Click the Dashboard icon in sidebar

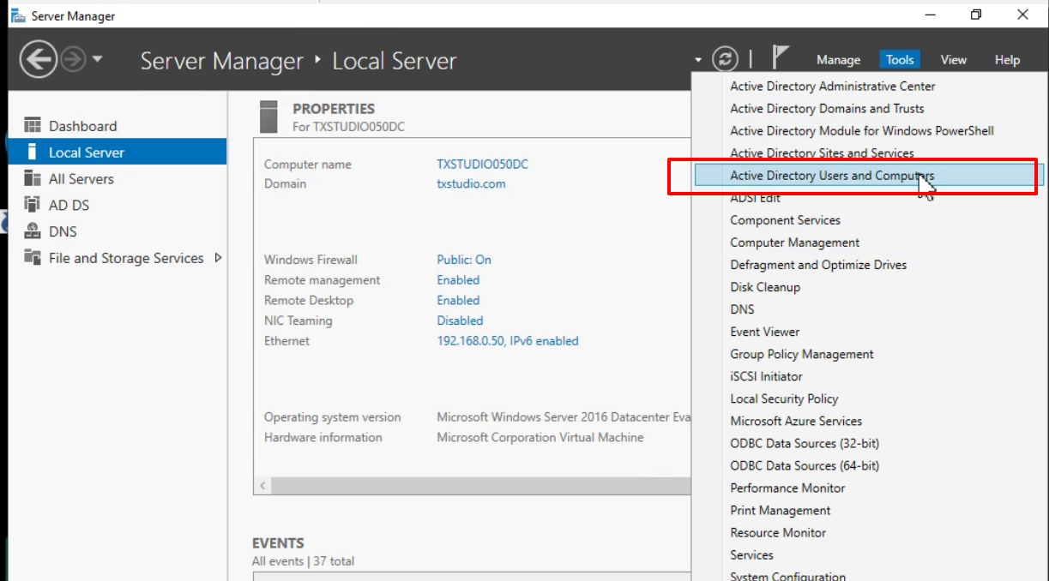click(x=33, y=125)
